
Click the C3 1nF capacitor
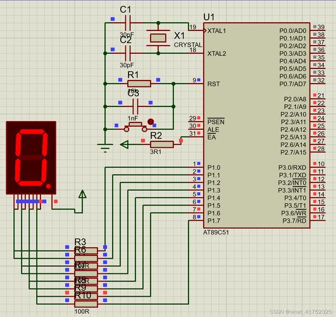135,107
